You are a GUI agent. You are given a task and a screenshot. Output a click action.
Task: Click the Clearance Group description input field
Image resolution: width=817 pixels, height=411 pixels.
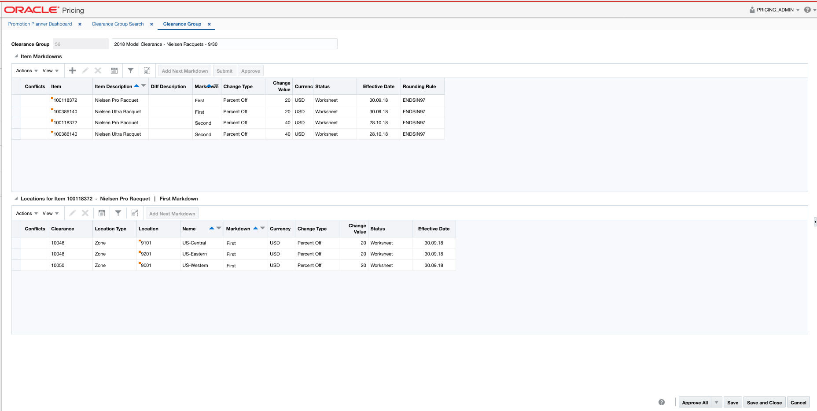[224, 44]
